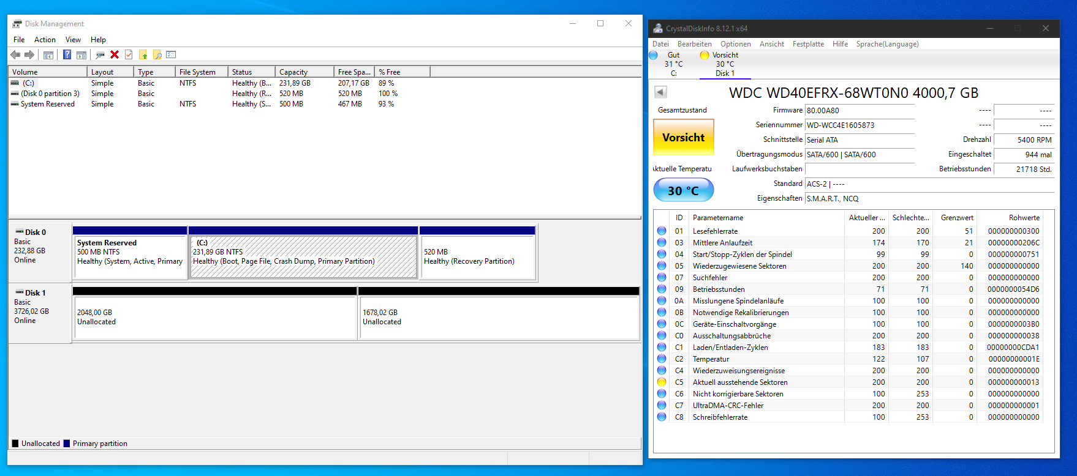The height and width of the screenshot is (476, 1077).
Task: Select the 1678,02 GB Unallocated block on Disk 1
Action: point(499,313)
